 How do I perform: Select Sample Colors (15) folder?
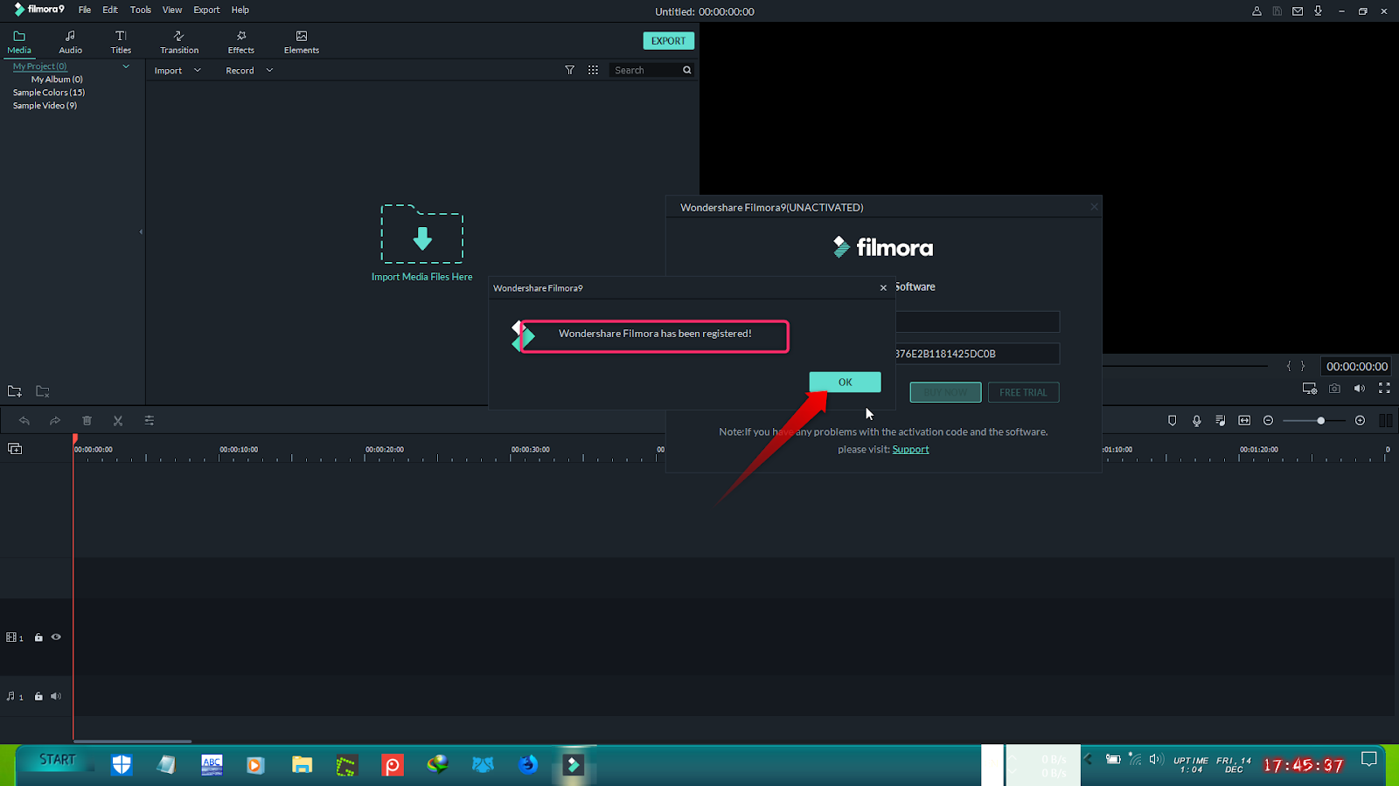[49, 93]
